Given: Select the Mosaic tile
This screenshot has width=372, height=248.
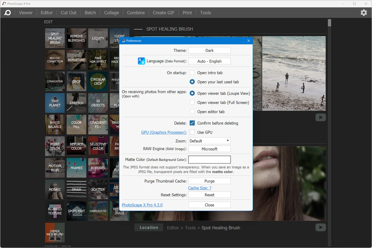Looking at the screenshot, I should click(x=55, y=189).
